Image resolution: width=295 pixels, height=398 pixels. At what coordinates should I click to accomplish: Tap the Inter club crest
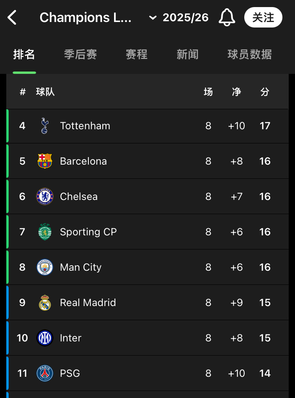44,338
